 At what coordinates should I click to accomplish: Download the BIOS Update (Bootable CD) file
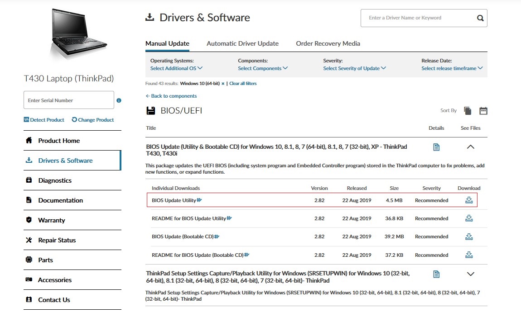(469, 236)
